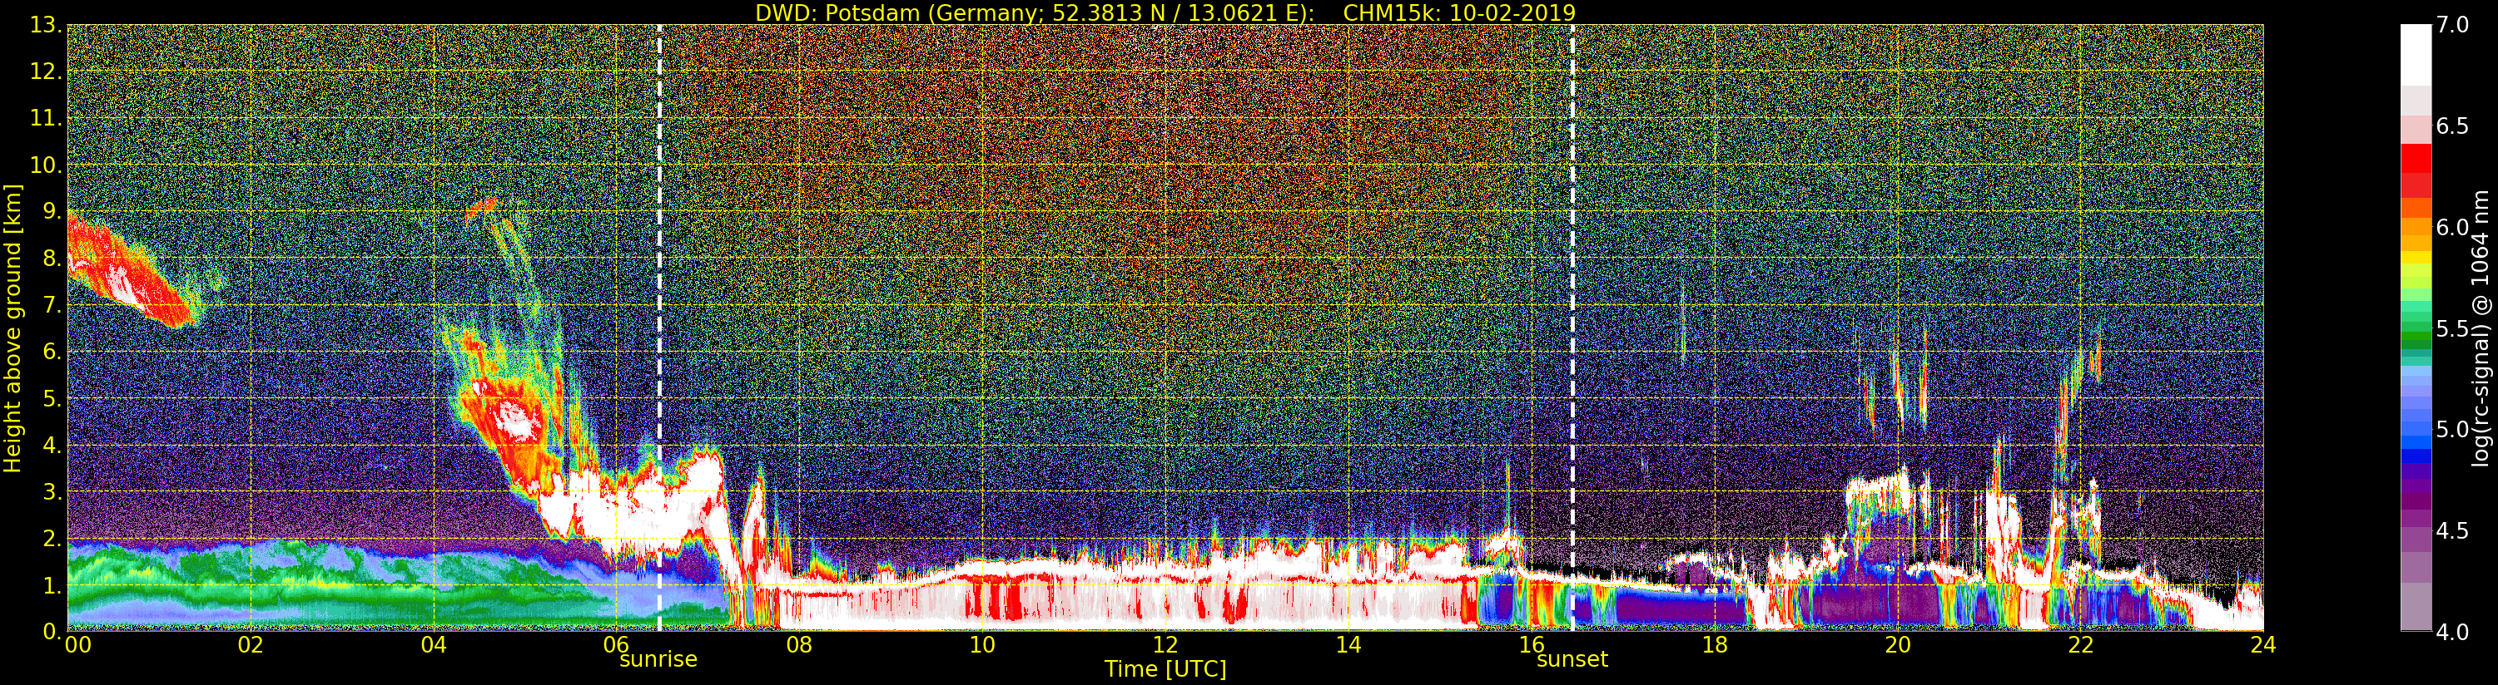
Task: Click the height tick label '2.'
Action: click(52, 539)
